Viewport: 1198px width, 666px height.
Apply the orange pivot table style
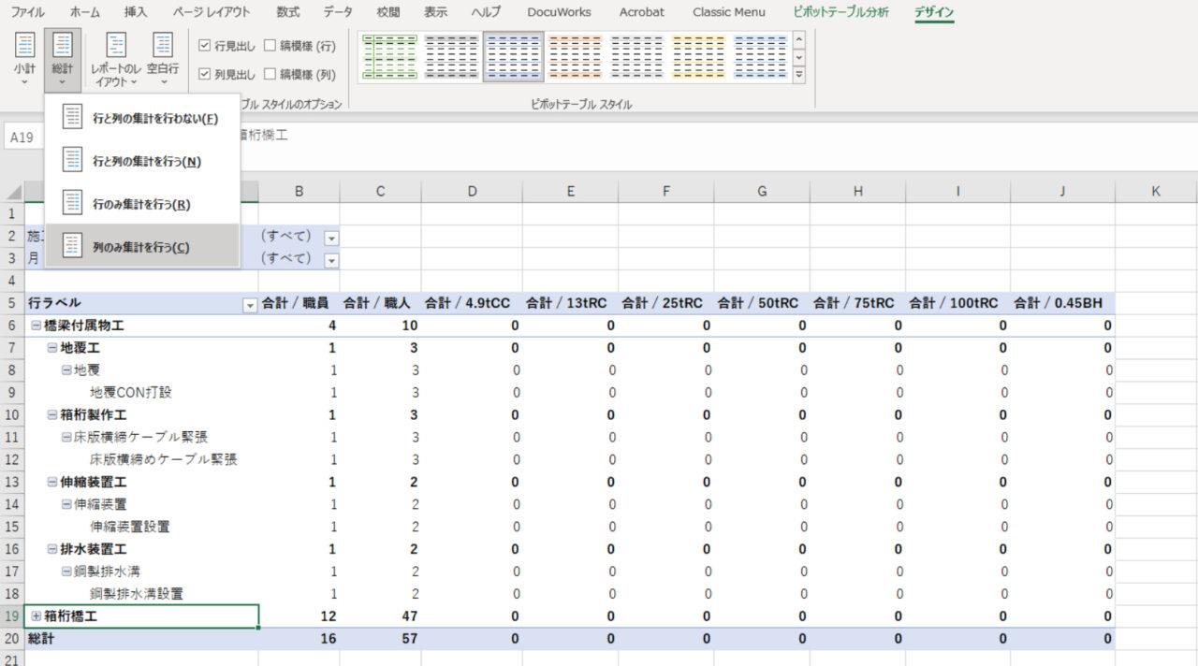pos(575,56)
